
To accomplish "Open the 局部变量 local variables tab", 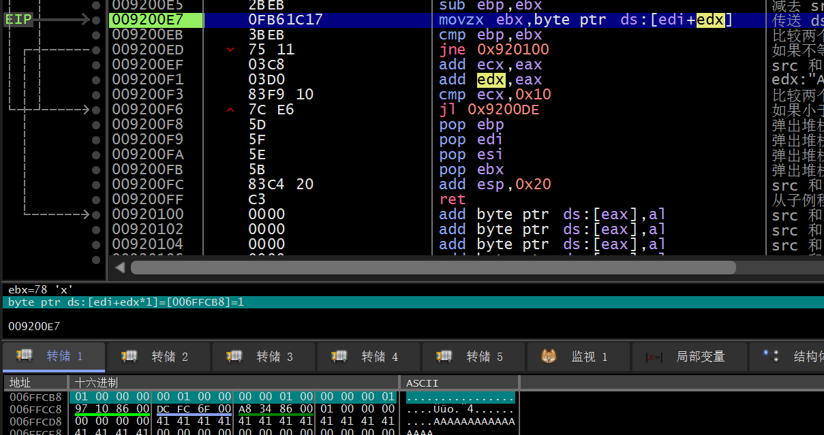I will pos(689,357).
